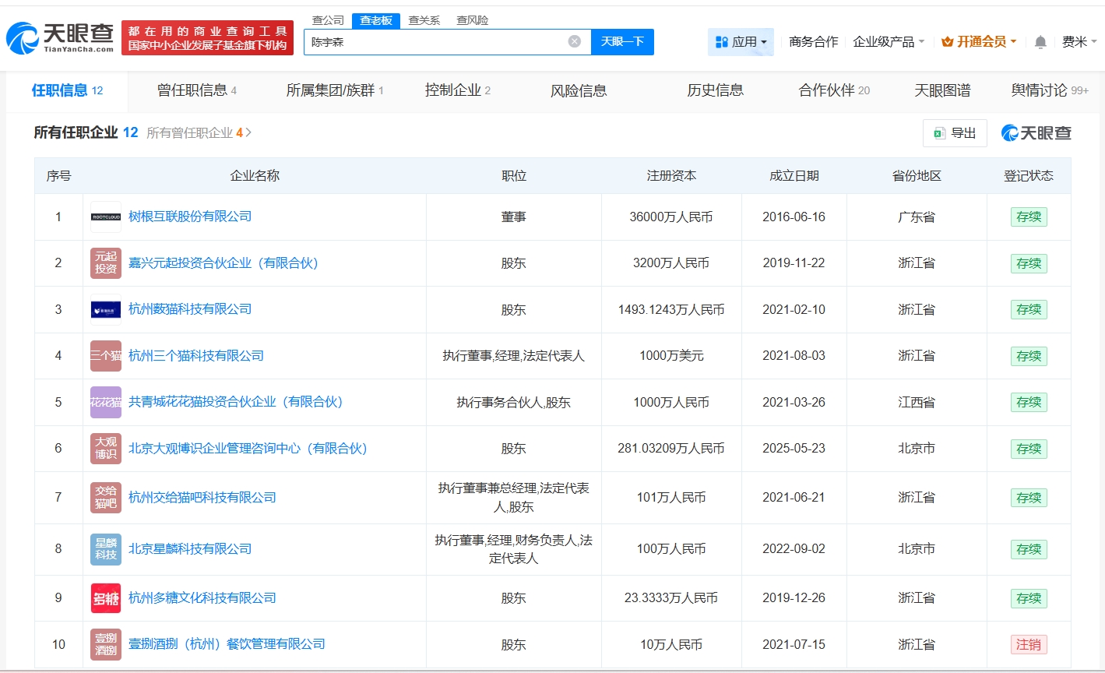
Task: Click the TianYanCha logo at top left
Action: [x=59, y=38]
